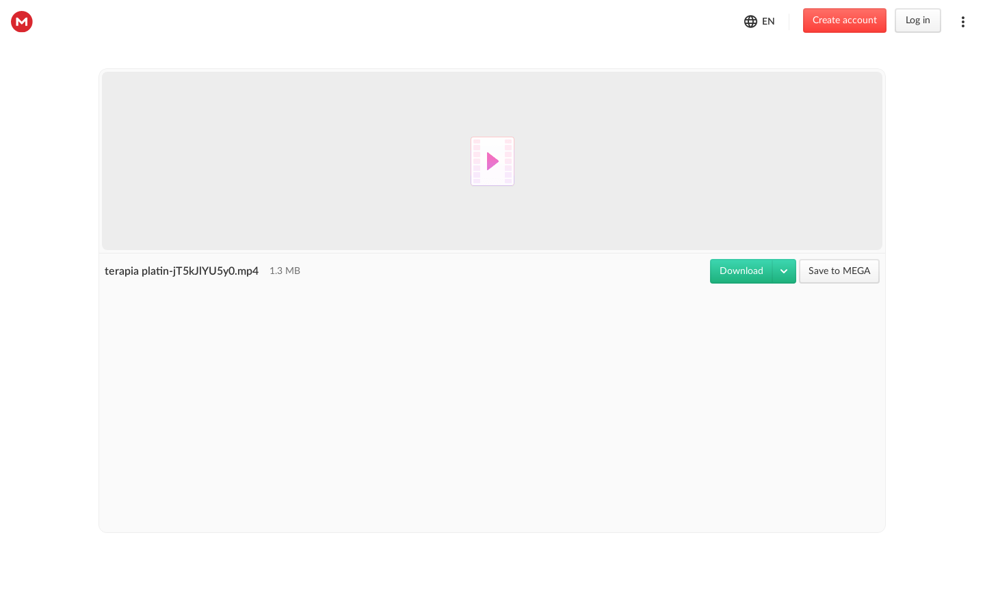Open the three-dot more options menu
985x615 pixels.
[962, 22]
